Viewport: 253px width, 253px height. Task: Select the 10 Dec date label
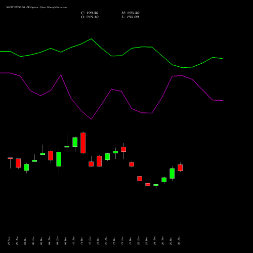[74, 241]
